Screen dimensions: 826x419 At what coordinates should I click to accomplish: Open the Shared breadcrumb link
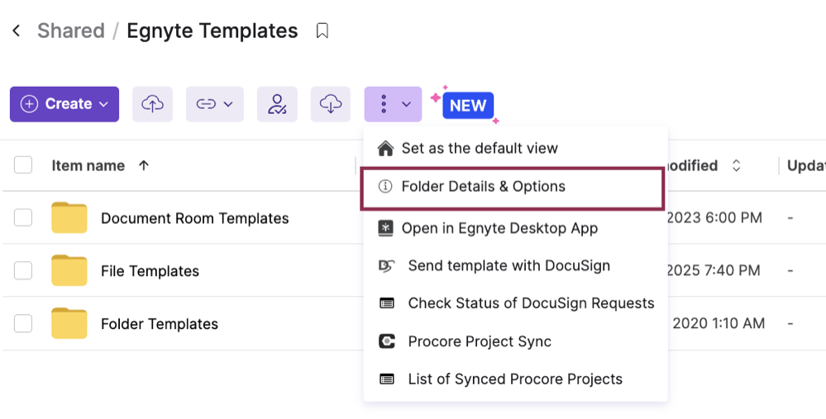click(71, 31)
